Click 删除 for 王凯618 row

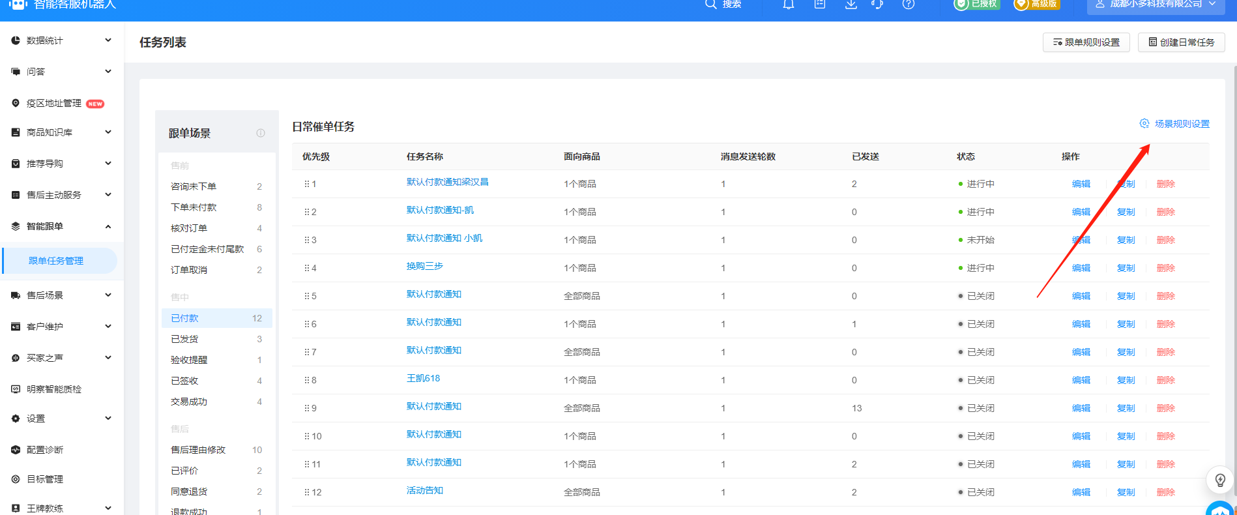click(x=1166, y=380)
